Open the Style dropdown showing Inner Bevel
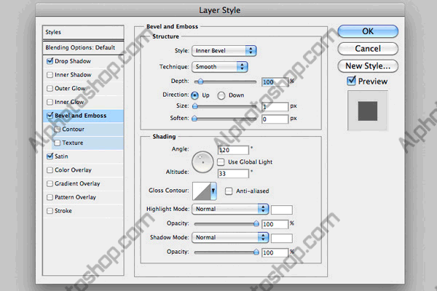Image resolution: width=437 pixels, height=291 pixels. click(224, 51)
